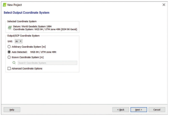Click the Auto Detected 'WGS 84 / UTM zone 49N' value
Viewport: 169px width, 116px height.
43,52
